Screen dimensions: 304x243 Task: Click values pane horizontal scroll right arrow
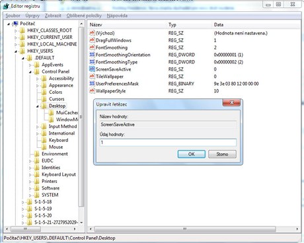click(x=297, y=229)
